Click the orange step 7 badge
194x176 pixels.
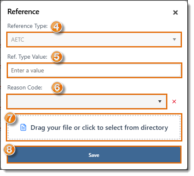(x=10, y=118)
